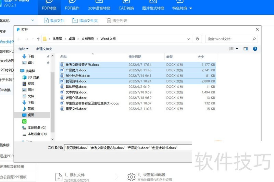274x182 pixels.
Task: Click the step 1 添加文件 page icon
Action: [x=59, y=177]
